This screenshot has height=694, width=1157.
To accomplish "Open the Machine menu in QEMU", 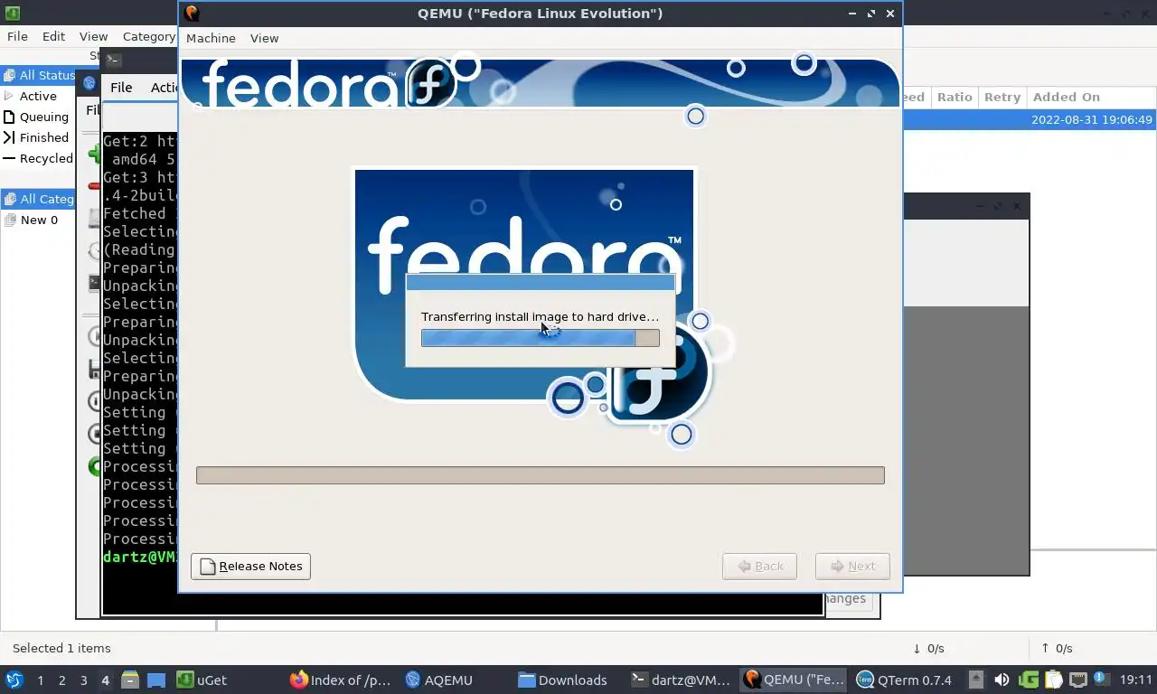I will 211,38.
